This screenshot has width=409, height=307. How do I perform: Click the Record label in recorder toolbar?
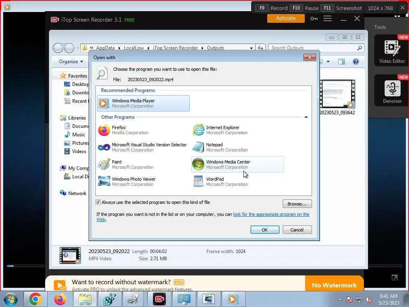pos(279,8)
